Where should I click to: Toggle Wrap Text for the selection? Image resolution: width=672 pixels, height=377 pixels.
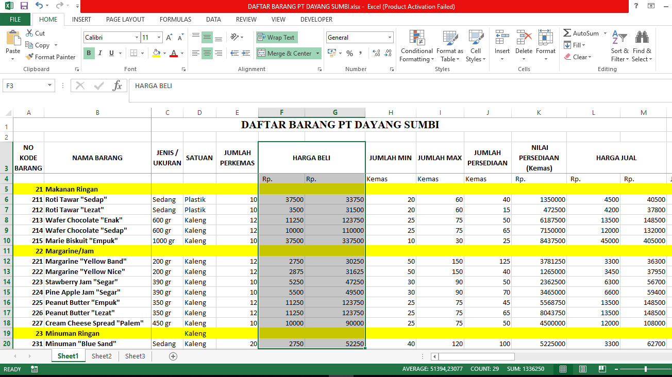pos(276,37)
